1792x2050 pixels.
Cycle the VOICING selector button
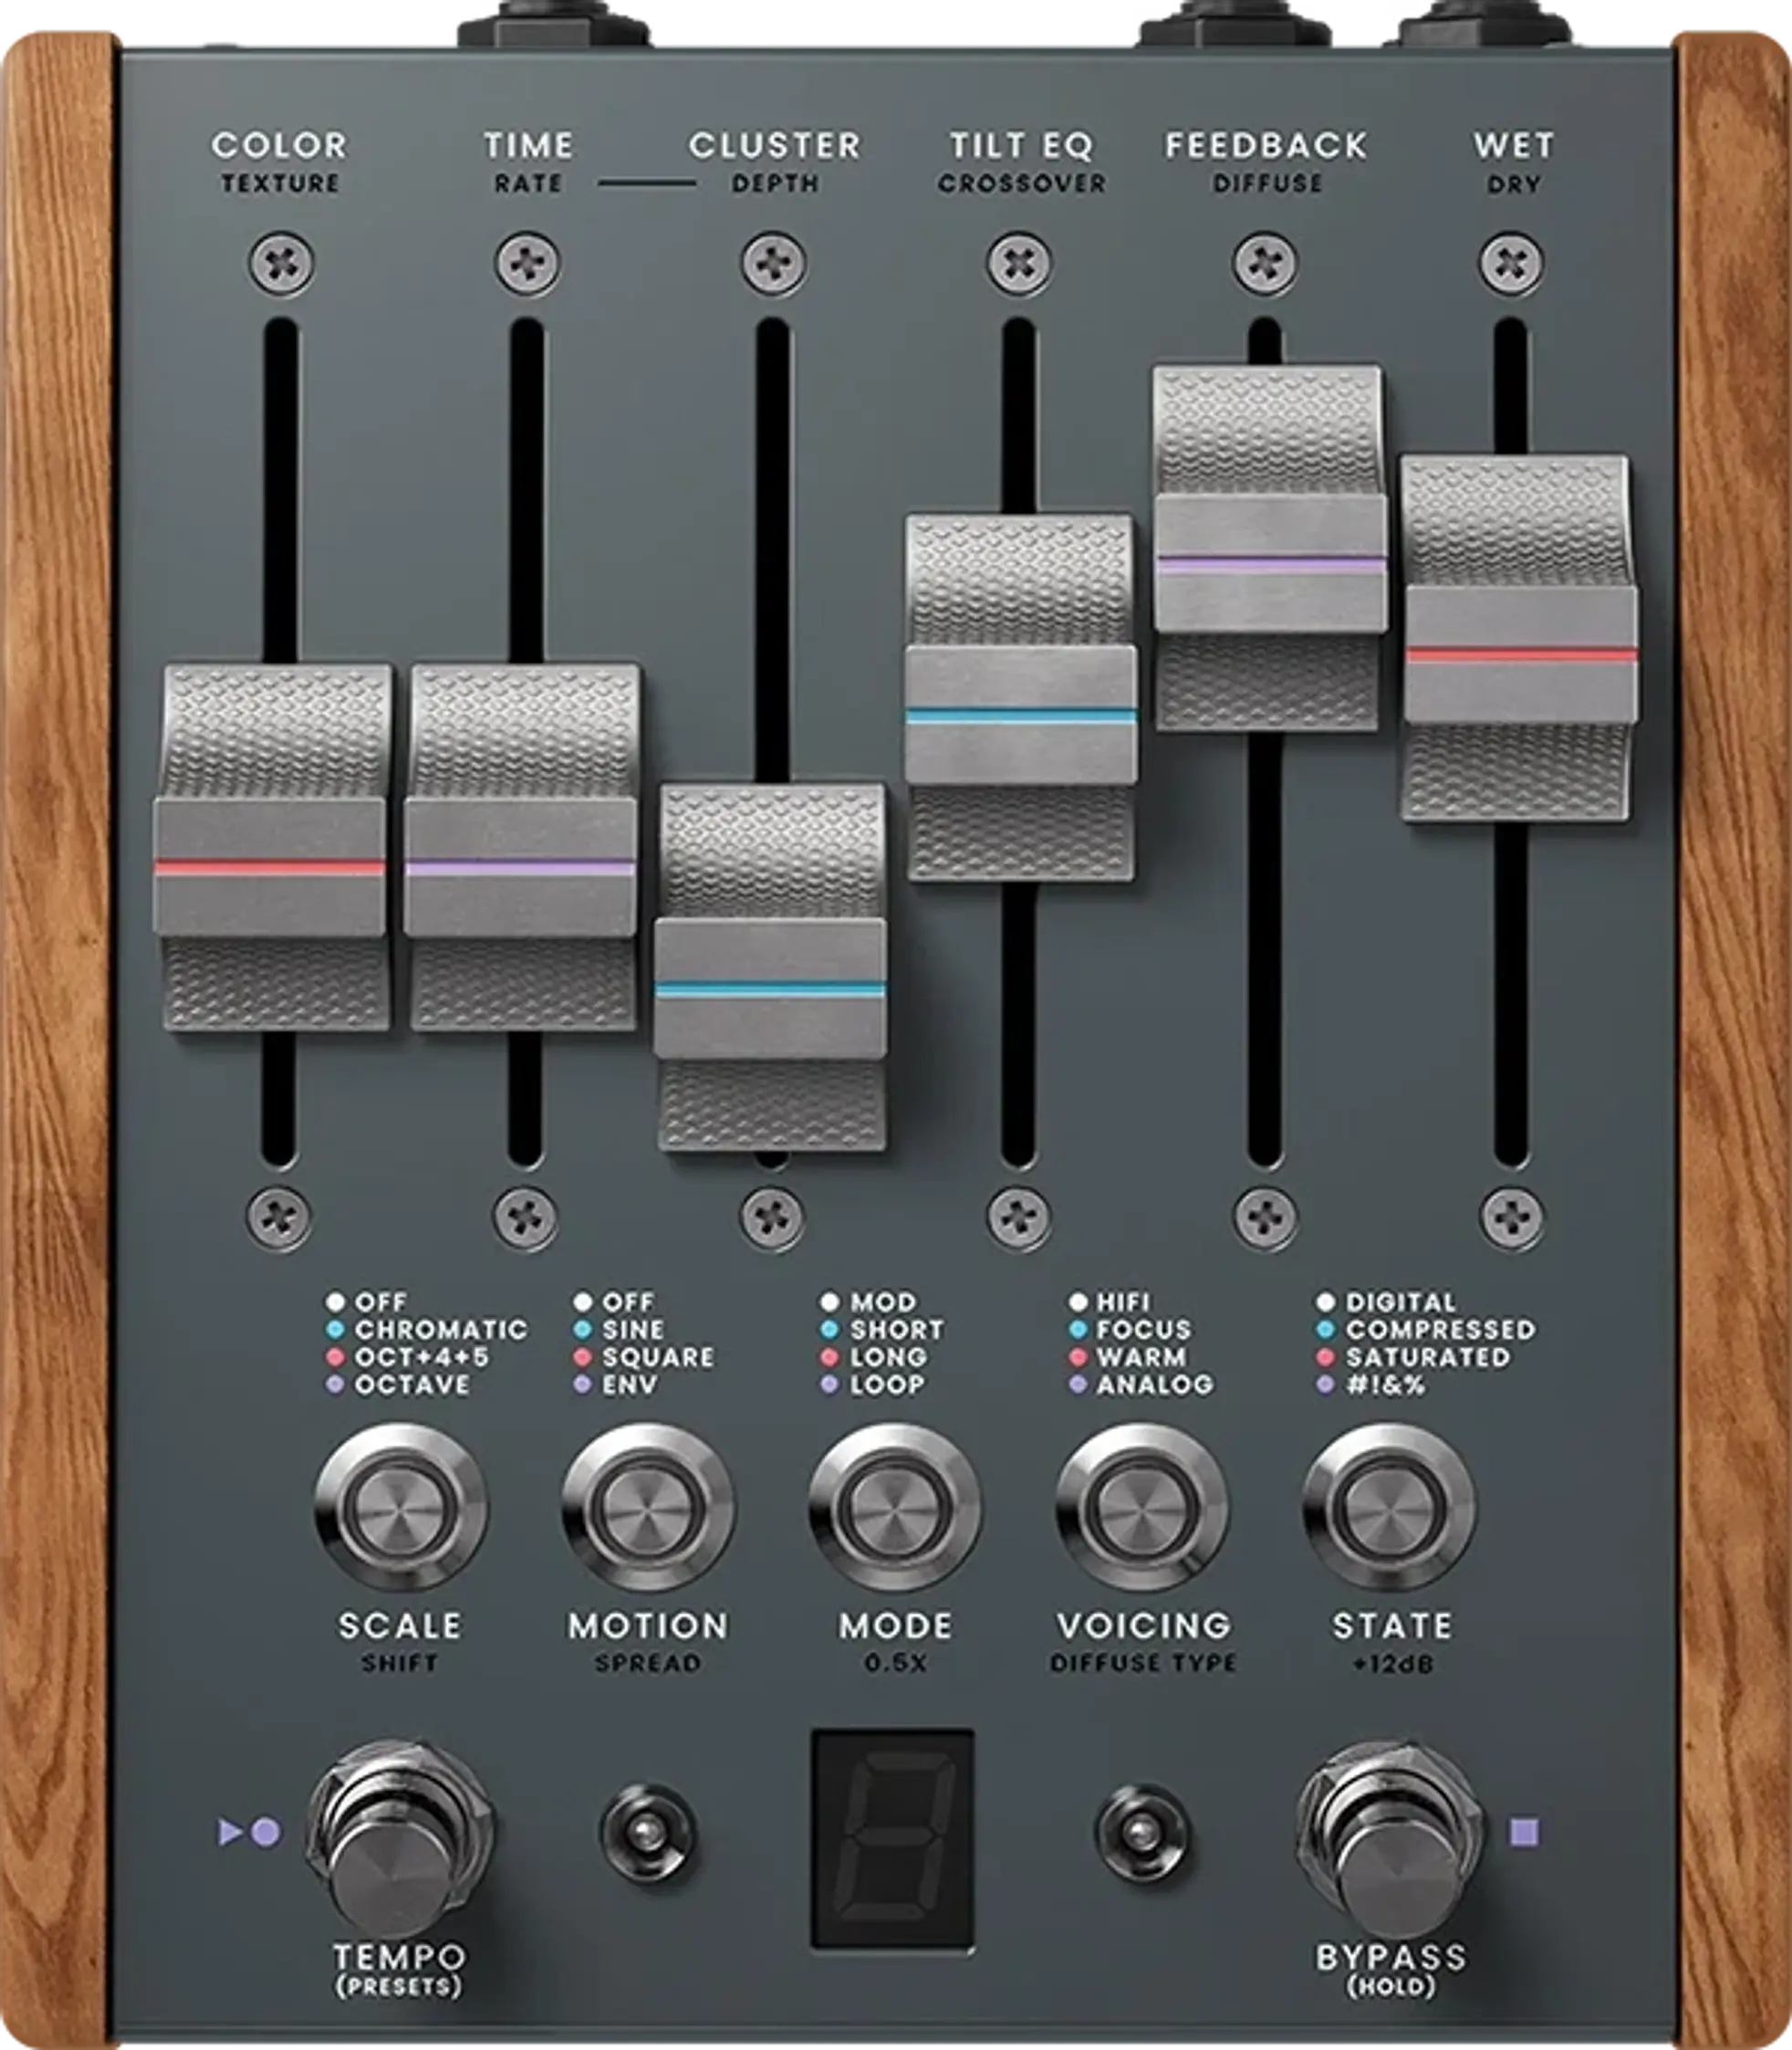pos(1142,1507)
